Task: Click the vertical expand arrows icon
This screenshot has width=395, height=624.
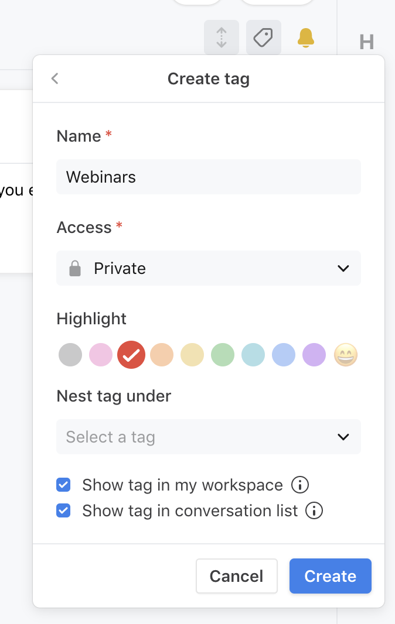Action: tap(222, 38)
